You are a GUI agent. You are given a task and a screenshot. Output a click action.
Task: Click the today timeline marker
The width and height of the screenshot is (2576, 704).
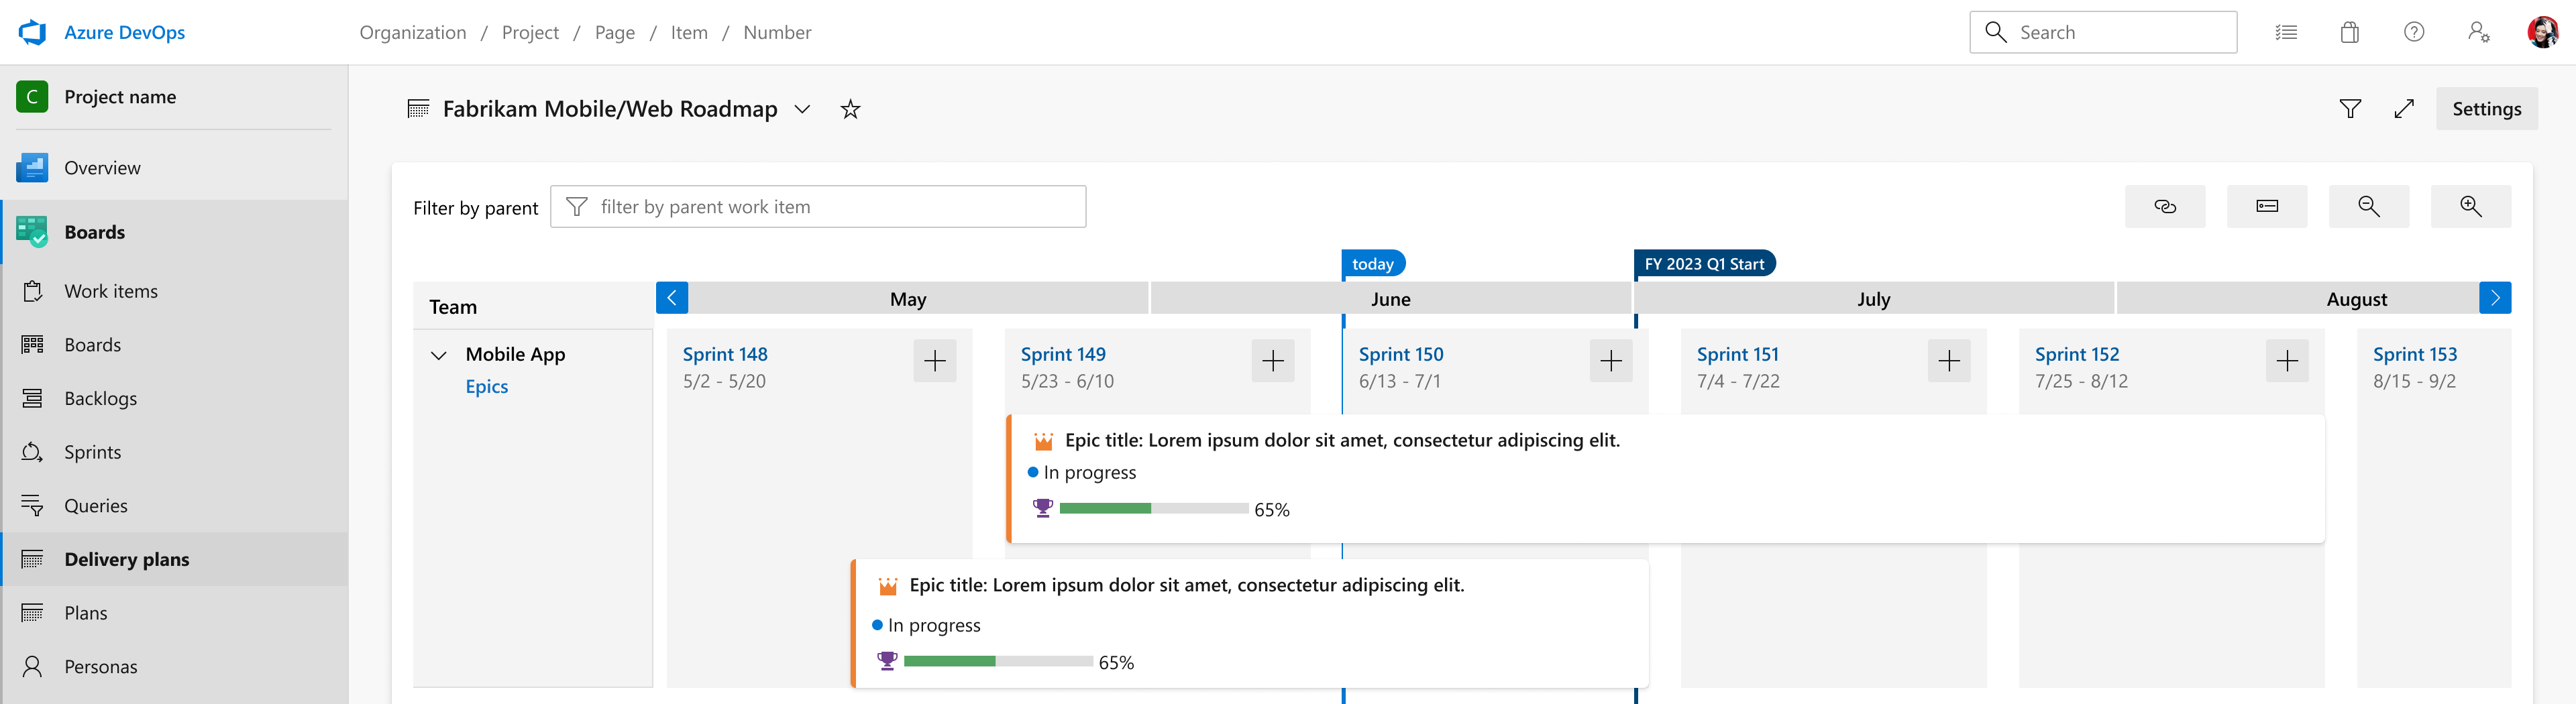[x=1373, y=264]
